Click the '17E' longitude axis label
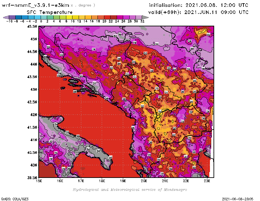 (81, 181)
